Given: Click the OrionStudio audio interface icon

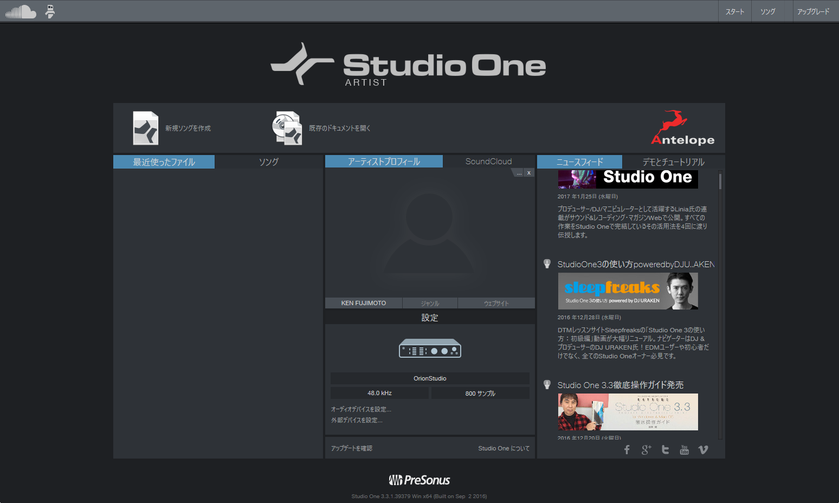Looking at the screenshot, I should (430, 349).
